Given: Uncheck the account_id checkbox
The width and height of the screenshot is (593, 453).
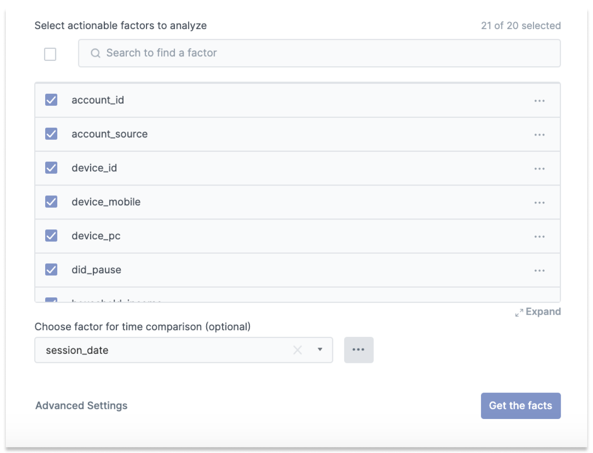Looking at the screenshot, I should pos(51,100).
